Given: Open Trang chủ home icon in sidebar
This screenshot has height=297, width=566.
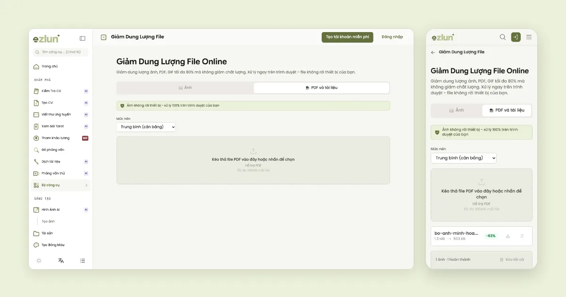Looking at the screenshot, I should 36,66.
